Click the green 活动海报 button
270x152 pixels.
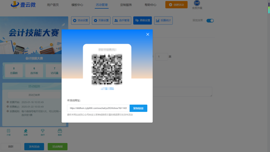[58, 147]
